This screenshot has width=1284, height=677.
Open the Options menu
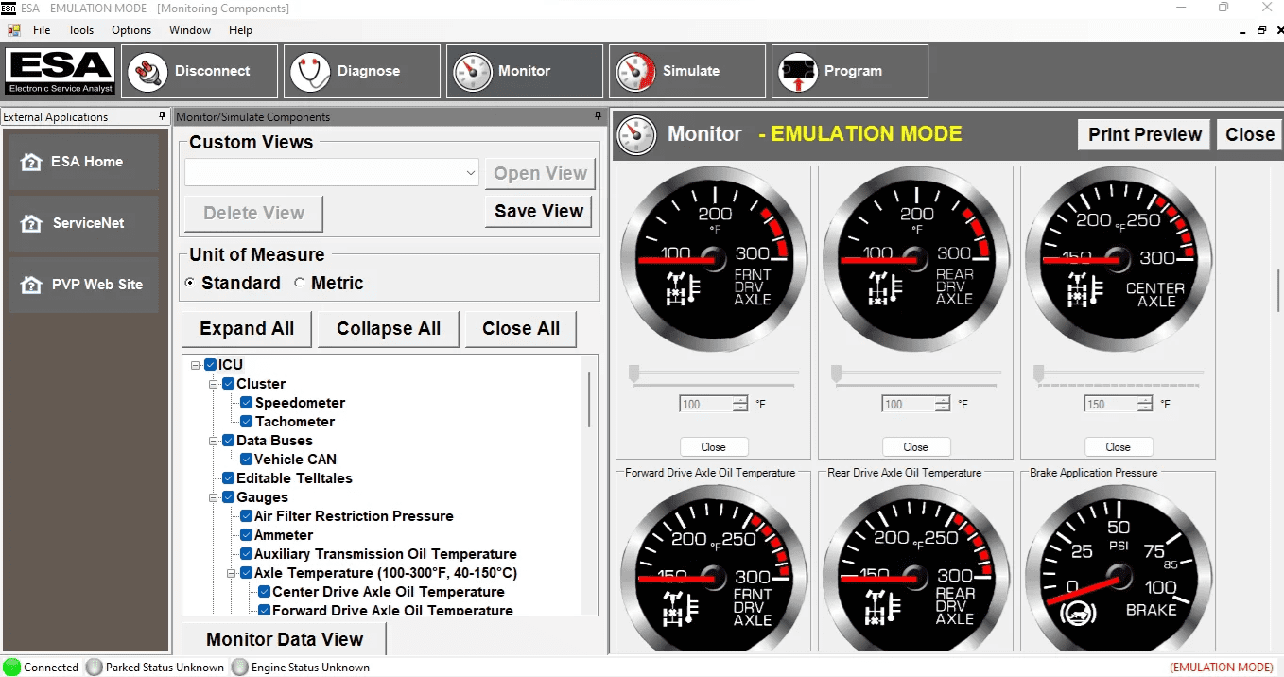click(x=130, y=29)
